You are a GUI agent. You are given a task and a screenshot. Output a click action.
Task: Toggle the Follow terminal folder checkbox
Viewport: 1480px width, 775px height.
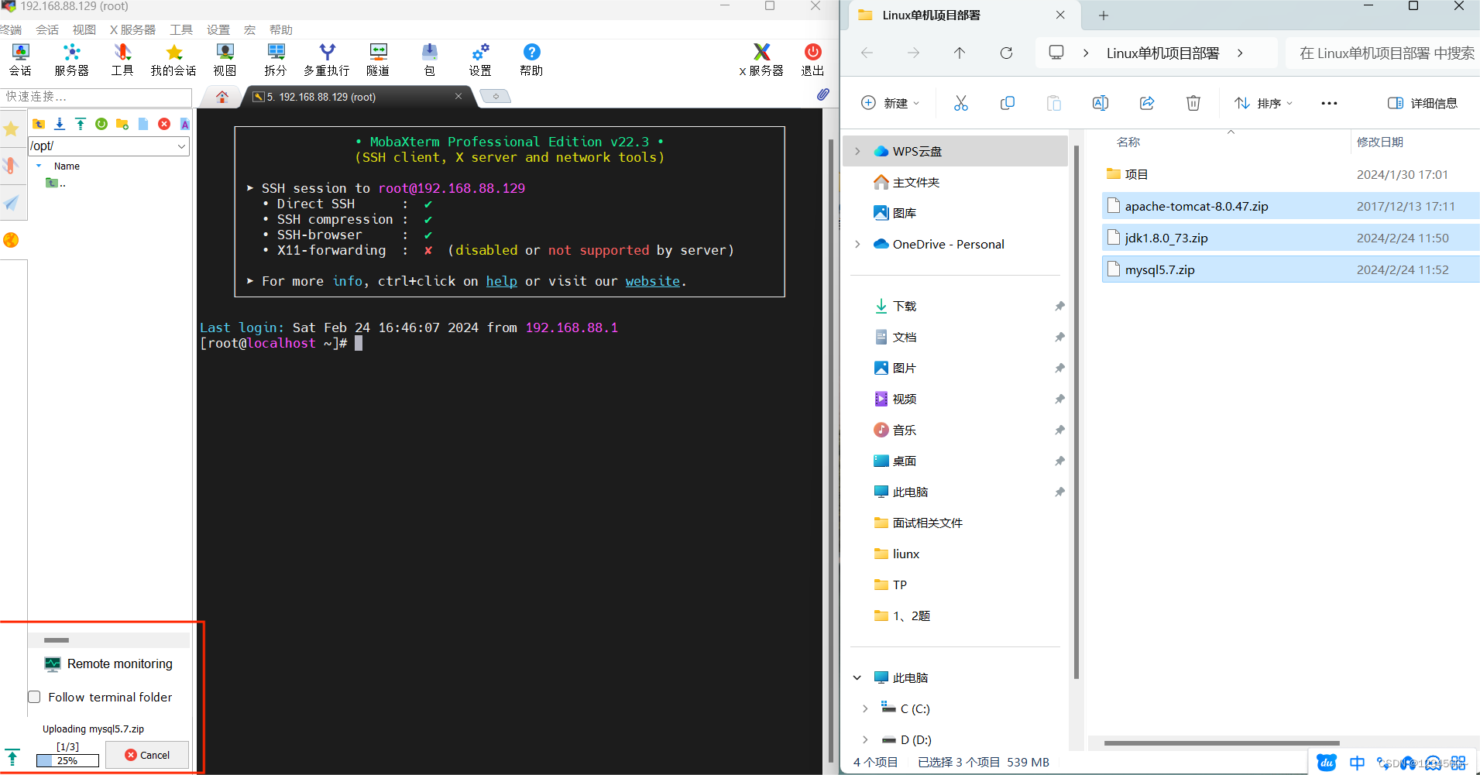click(x=34, y=697)
